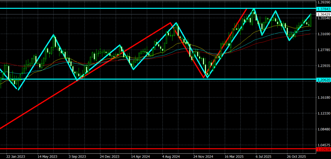
Task: Click the 1.08480 price axis value
Action: tap(323, 129)
